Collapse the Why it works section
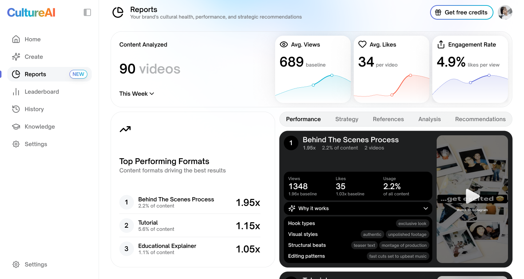 coord(425,208)
